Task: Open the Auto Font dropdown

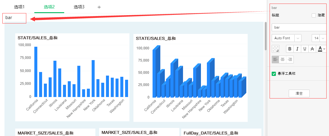Action: coord(287,38)
